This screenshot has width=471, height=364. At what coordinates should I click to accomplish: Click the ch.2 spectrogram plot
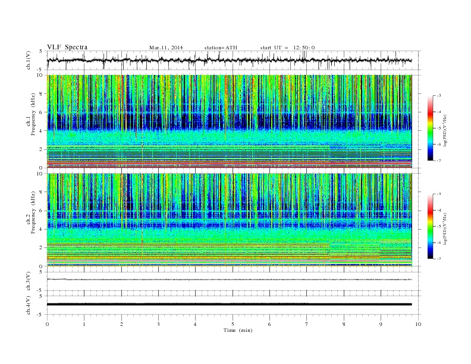230,219
